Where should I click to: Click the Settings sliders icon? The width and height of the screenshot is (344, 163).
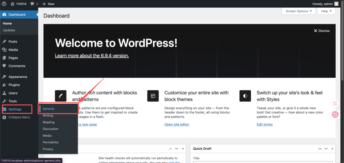4,109
